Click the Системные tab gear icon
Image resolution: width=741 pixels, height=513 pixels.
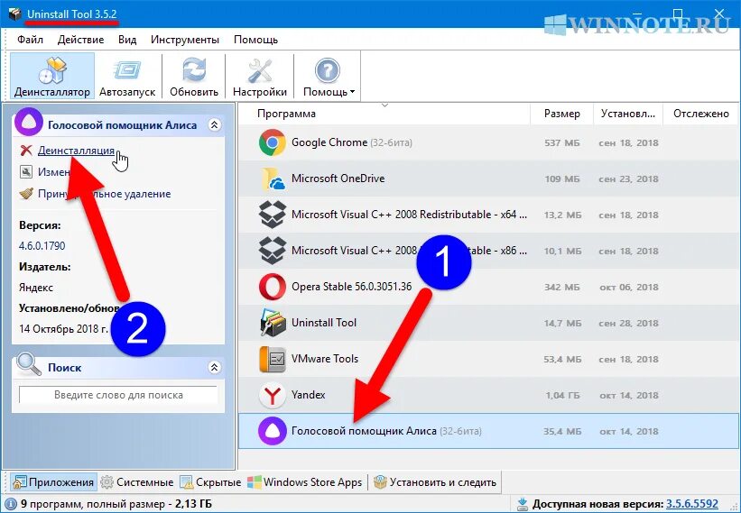click(x=107, y=481)
